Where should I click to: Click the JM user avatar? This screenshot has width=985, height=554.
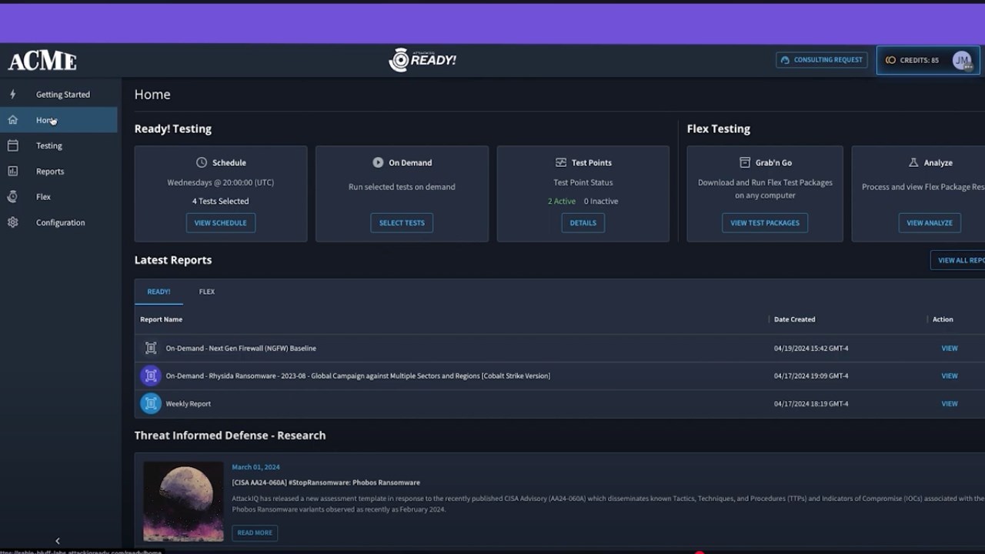(x=962, y=60)
